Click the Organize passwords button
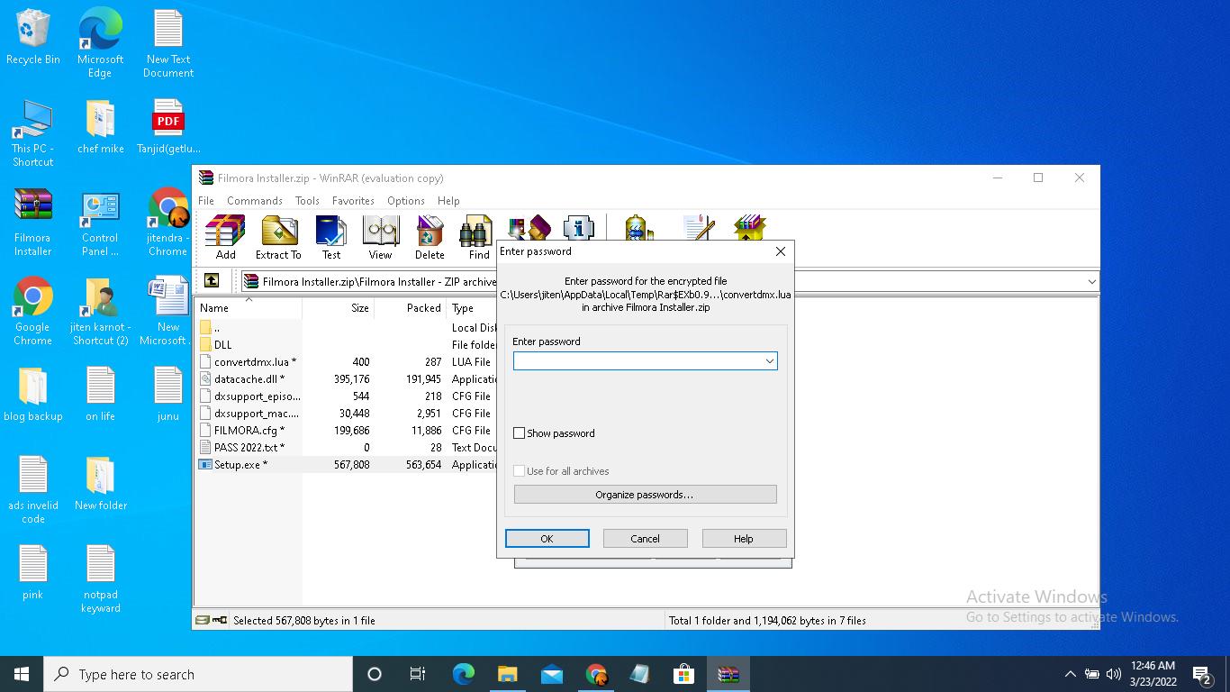Image resolution: width=1230 pixels, height=692 pixels. tap(645, 495)
